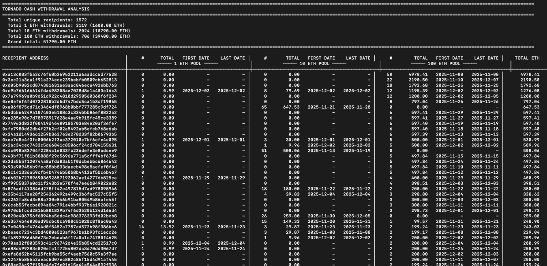
Task: Click address starting with 0xfe7980d62db4f27b
Action: [x=60, y=129]
